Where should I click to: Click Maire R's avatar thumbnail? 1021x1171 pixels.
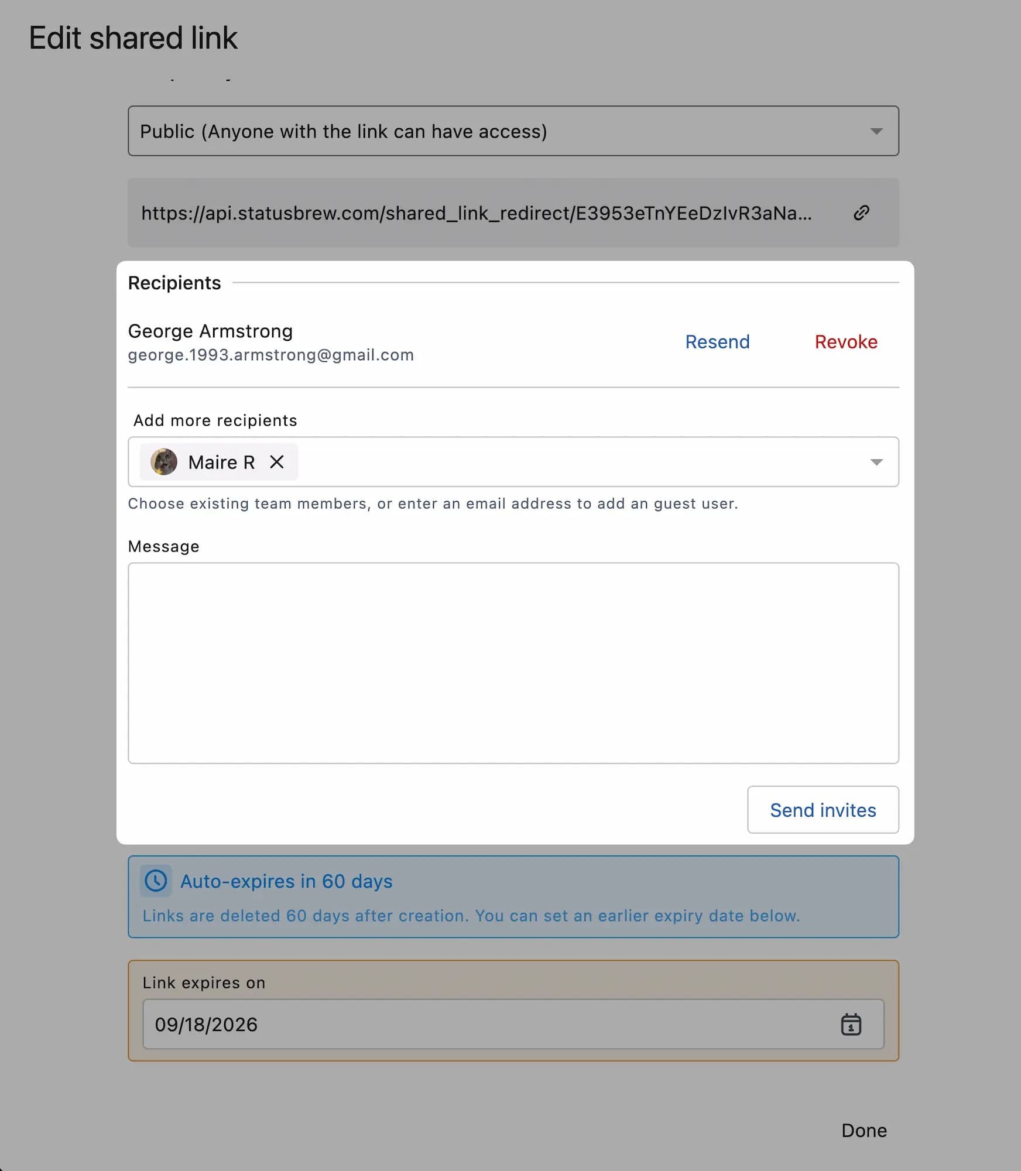164,462
